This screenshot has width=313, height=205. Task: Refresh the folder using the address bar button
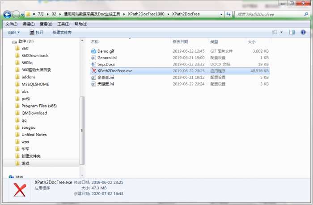(x=228, y=14)
